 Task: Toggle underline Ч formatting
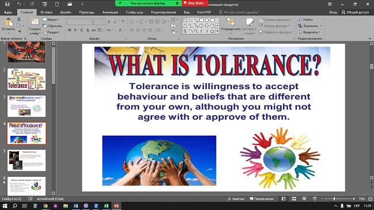[81, 30]
